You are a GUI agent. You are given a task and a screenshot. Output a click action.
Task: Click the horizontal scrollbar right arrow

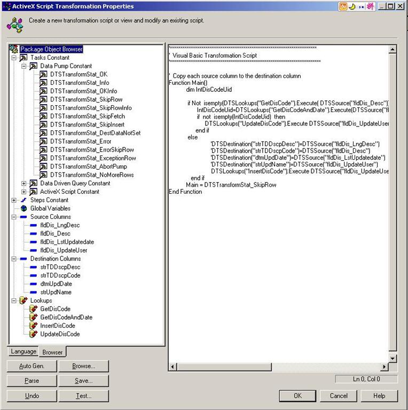coord(384,367)
